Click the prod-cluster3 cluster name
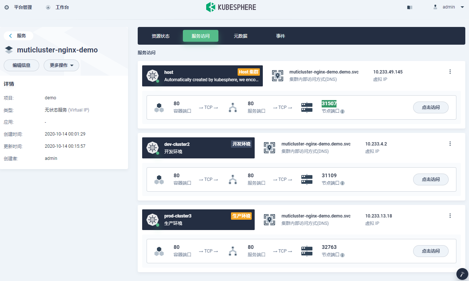 (x=178, y=216)
